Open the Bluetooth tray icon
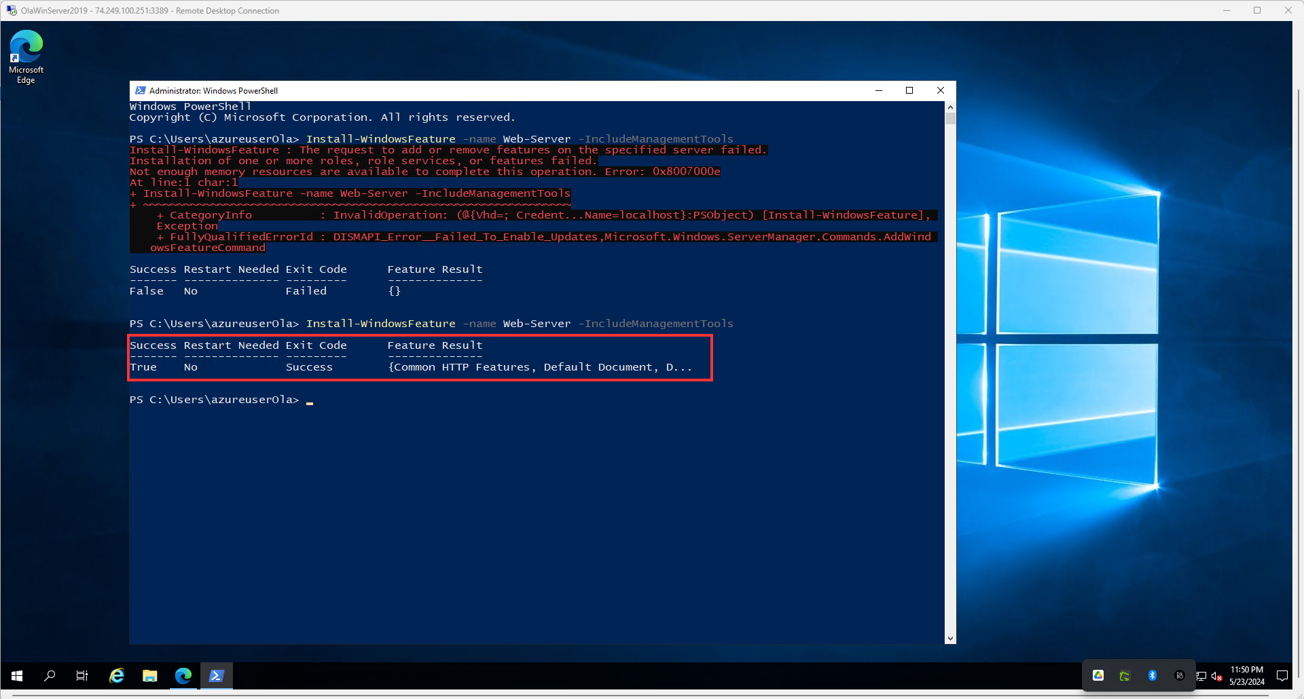This screenshot has height=699, width=1304. [1153, 675]
